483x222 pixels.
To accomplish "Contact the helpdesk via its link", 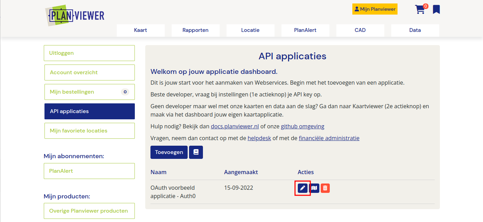I will click(x=259, y=138).
